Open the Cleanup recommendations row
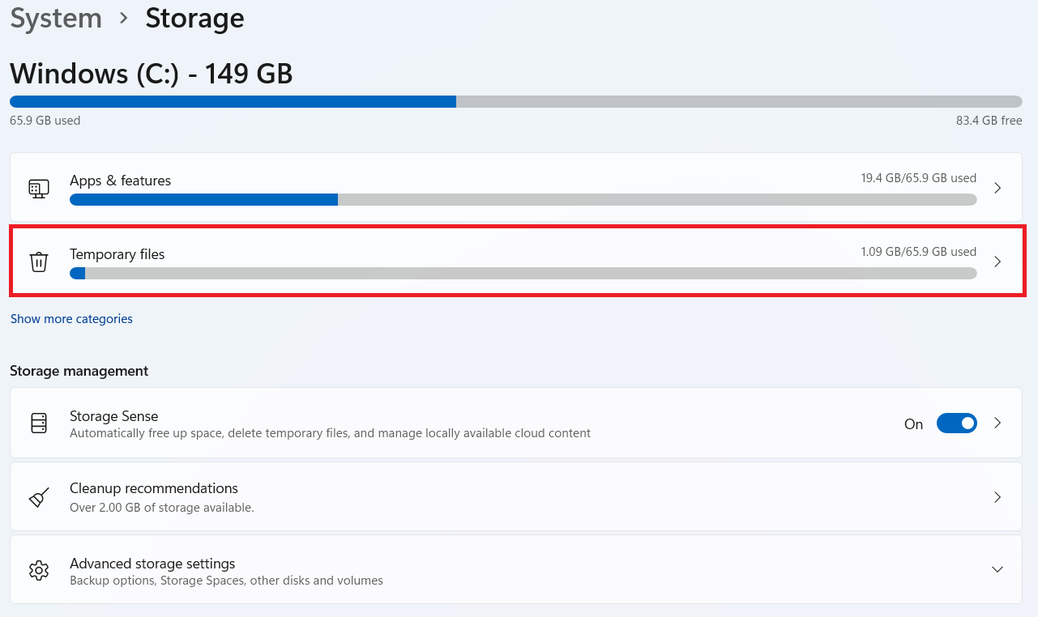1038x617 pixels. pyautogui.click(x=516, y=496)
